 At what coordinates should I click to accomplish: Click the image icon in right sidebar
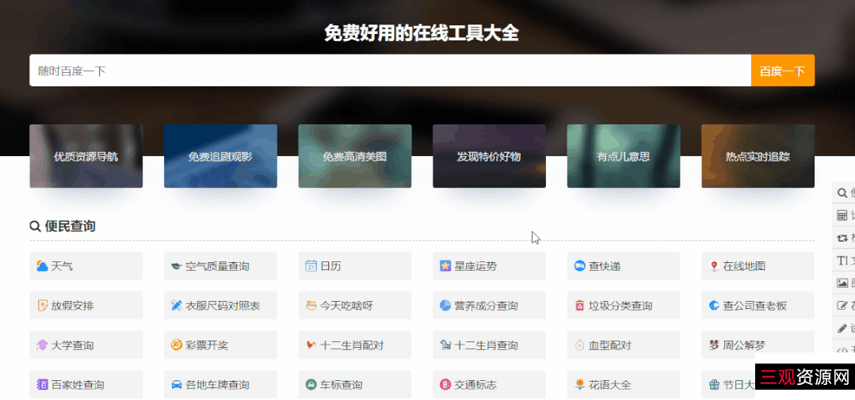842,283
